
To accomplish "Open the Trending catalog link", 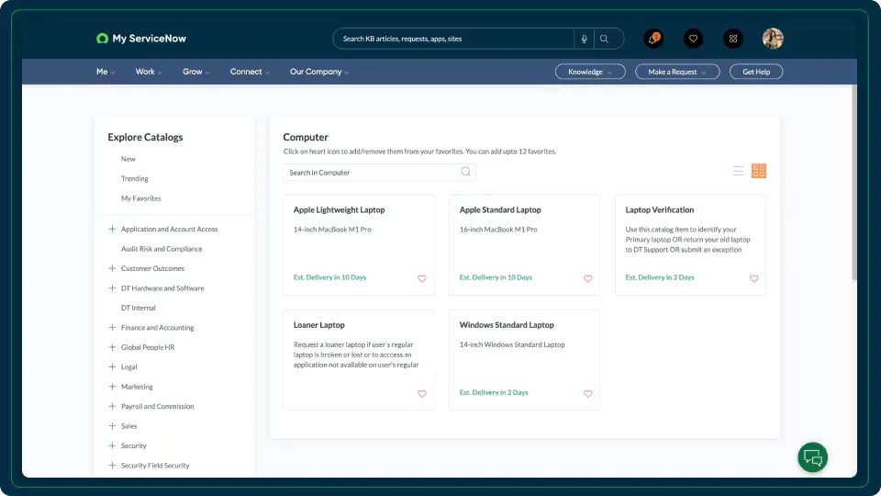I will [x=135, y=179].
